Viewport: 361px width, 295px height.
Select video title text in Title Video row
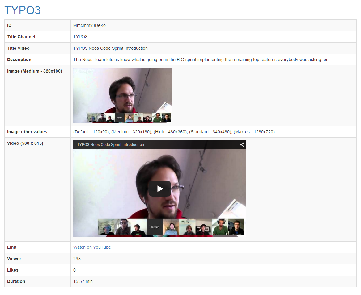click(110, 48)
